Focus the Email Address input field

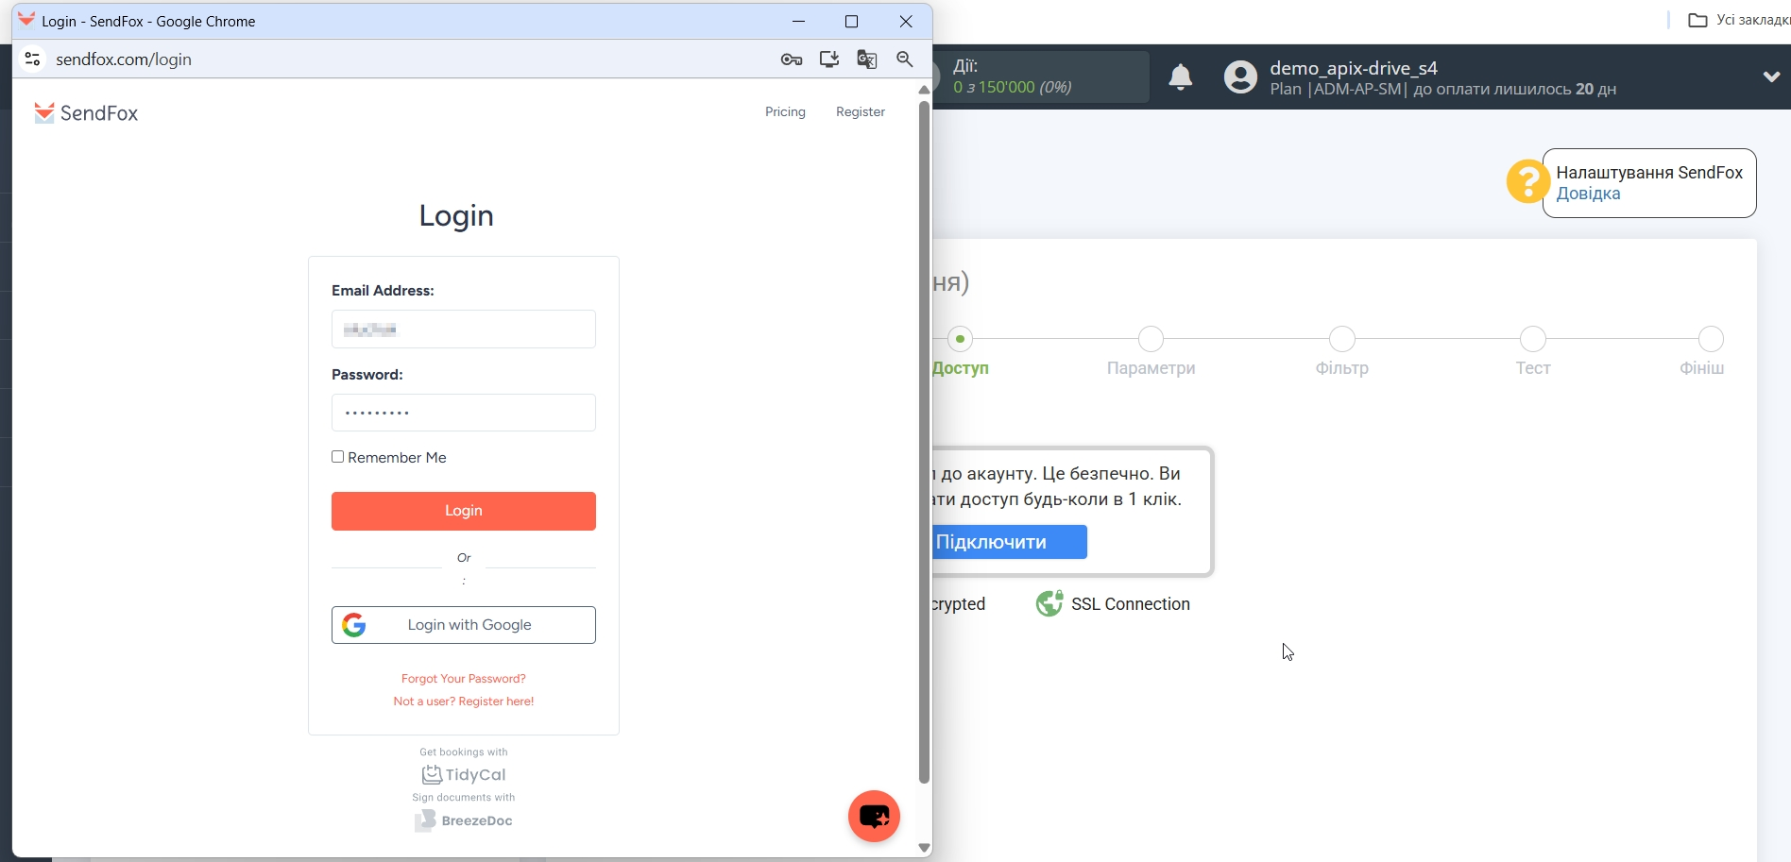pos(464,330)
